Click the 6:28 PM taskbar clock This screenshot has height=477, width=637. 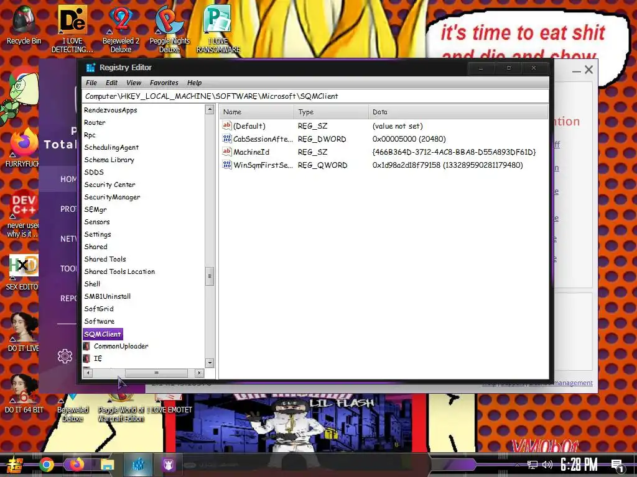pyautogui.click(x=579, y=465)
